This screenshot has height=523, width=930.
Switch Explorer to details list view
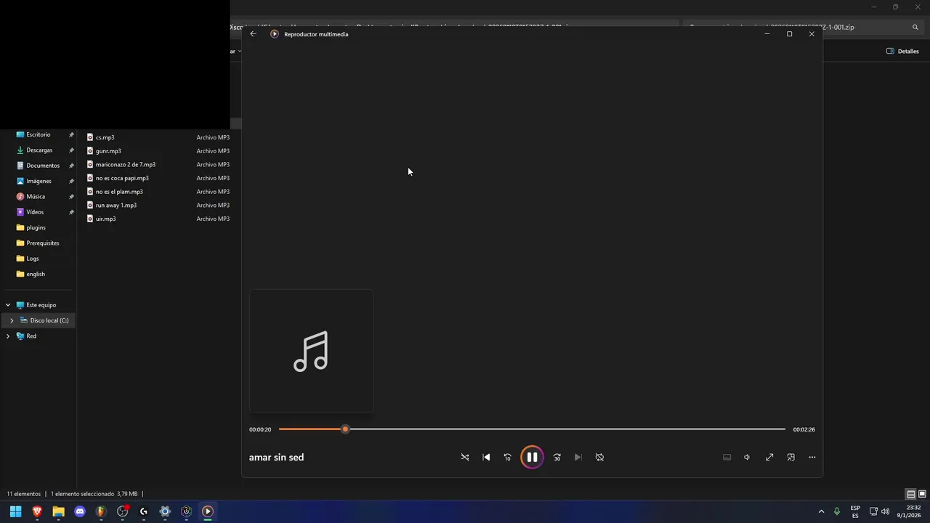coord(910,494)
